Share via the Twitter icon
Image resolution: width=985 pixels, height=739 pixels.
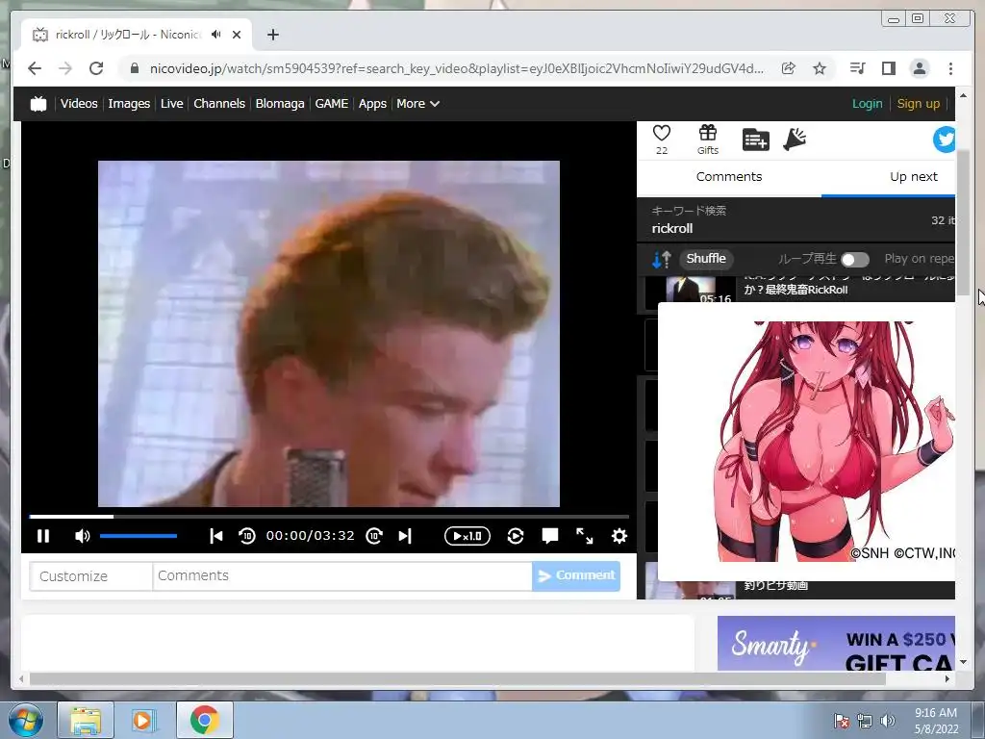945,140
